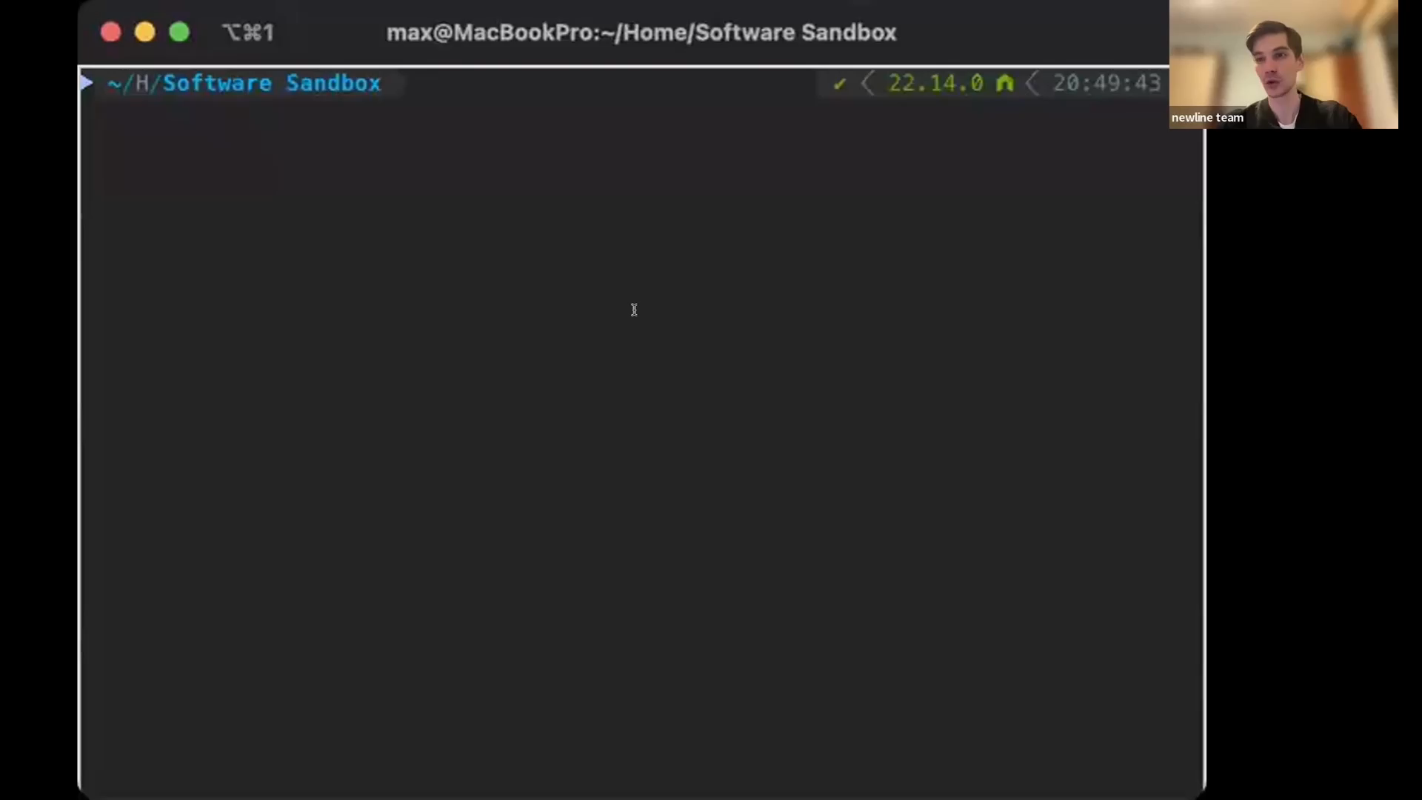Viewport: 1422px width, 800px height.
Task: Click the ~/H/Software Sandbox prompt path
Action: coord(244,83)
